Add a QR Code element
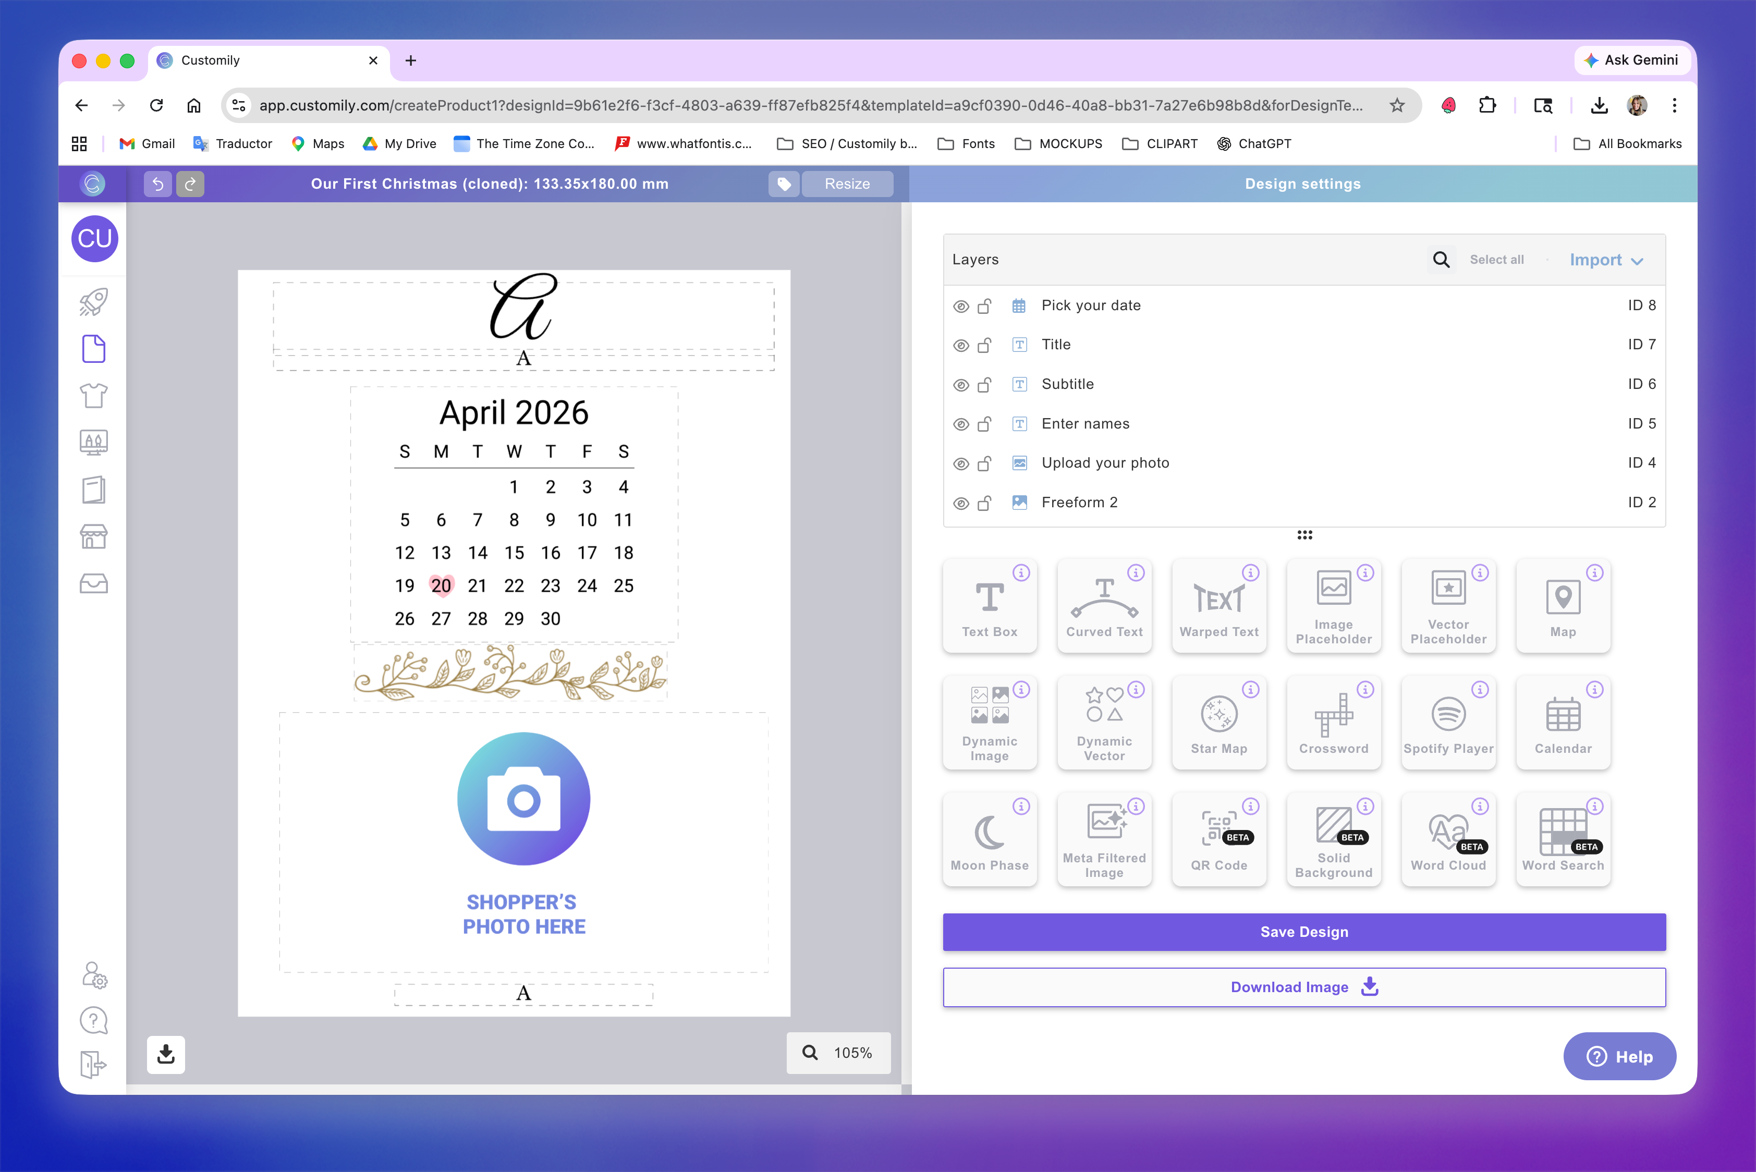This screenshot has width=1756, height=1172. [1218, 839]
